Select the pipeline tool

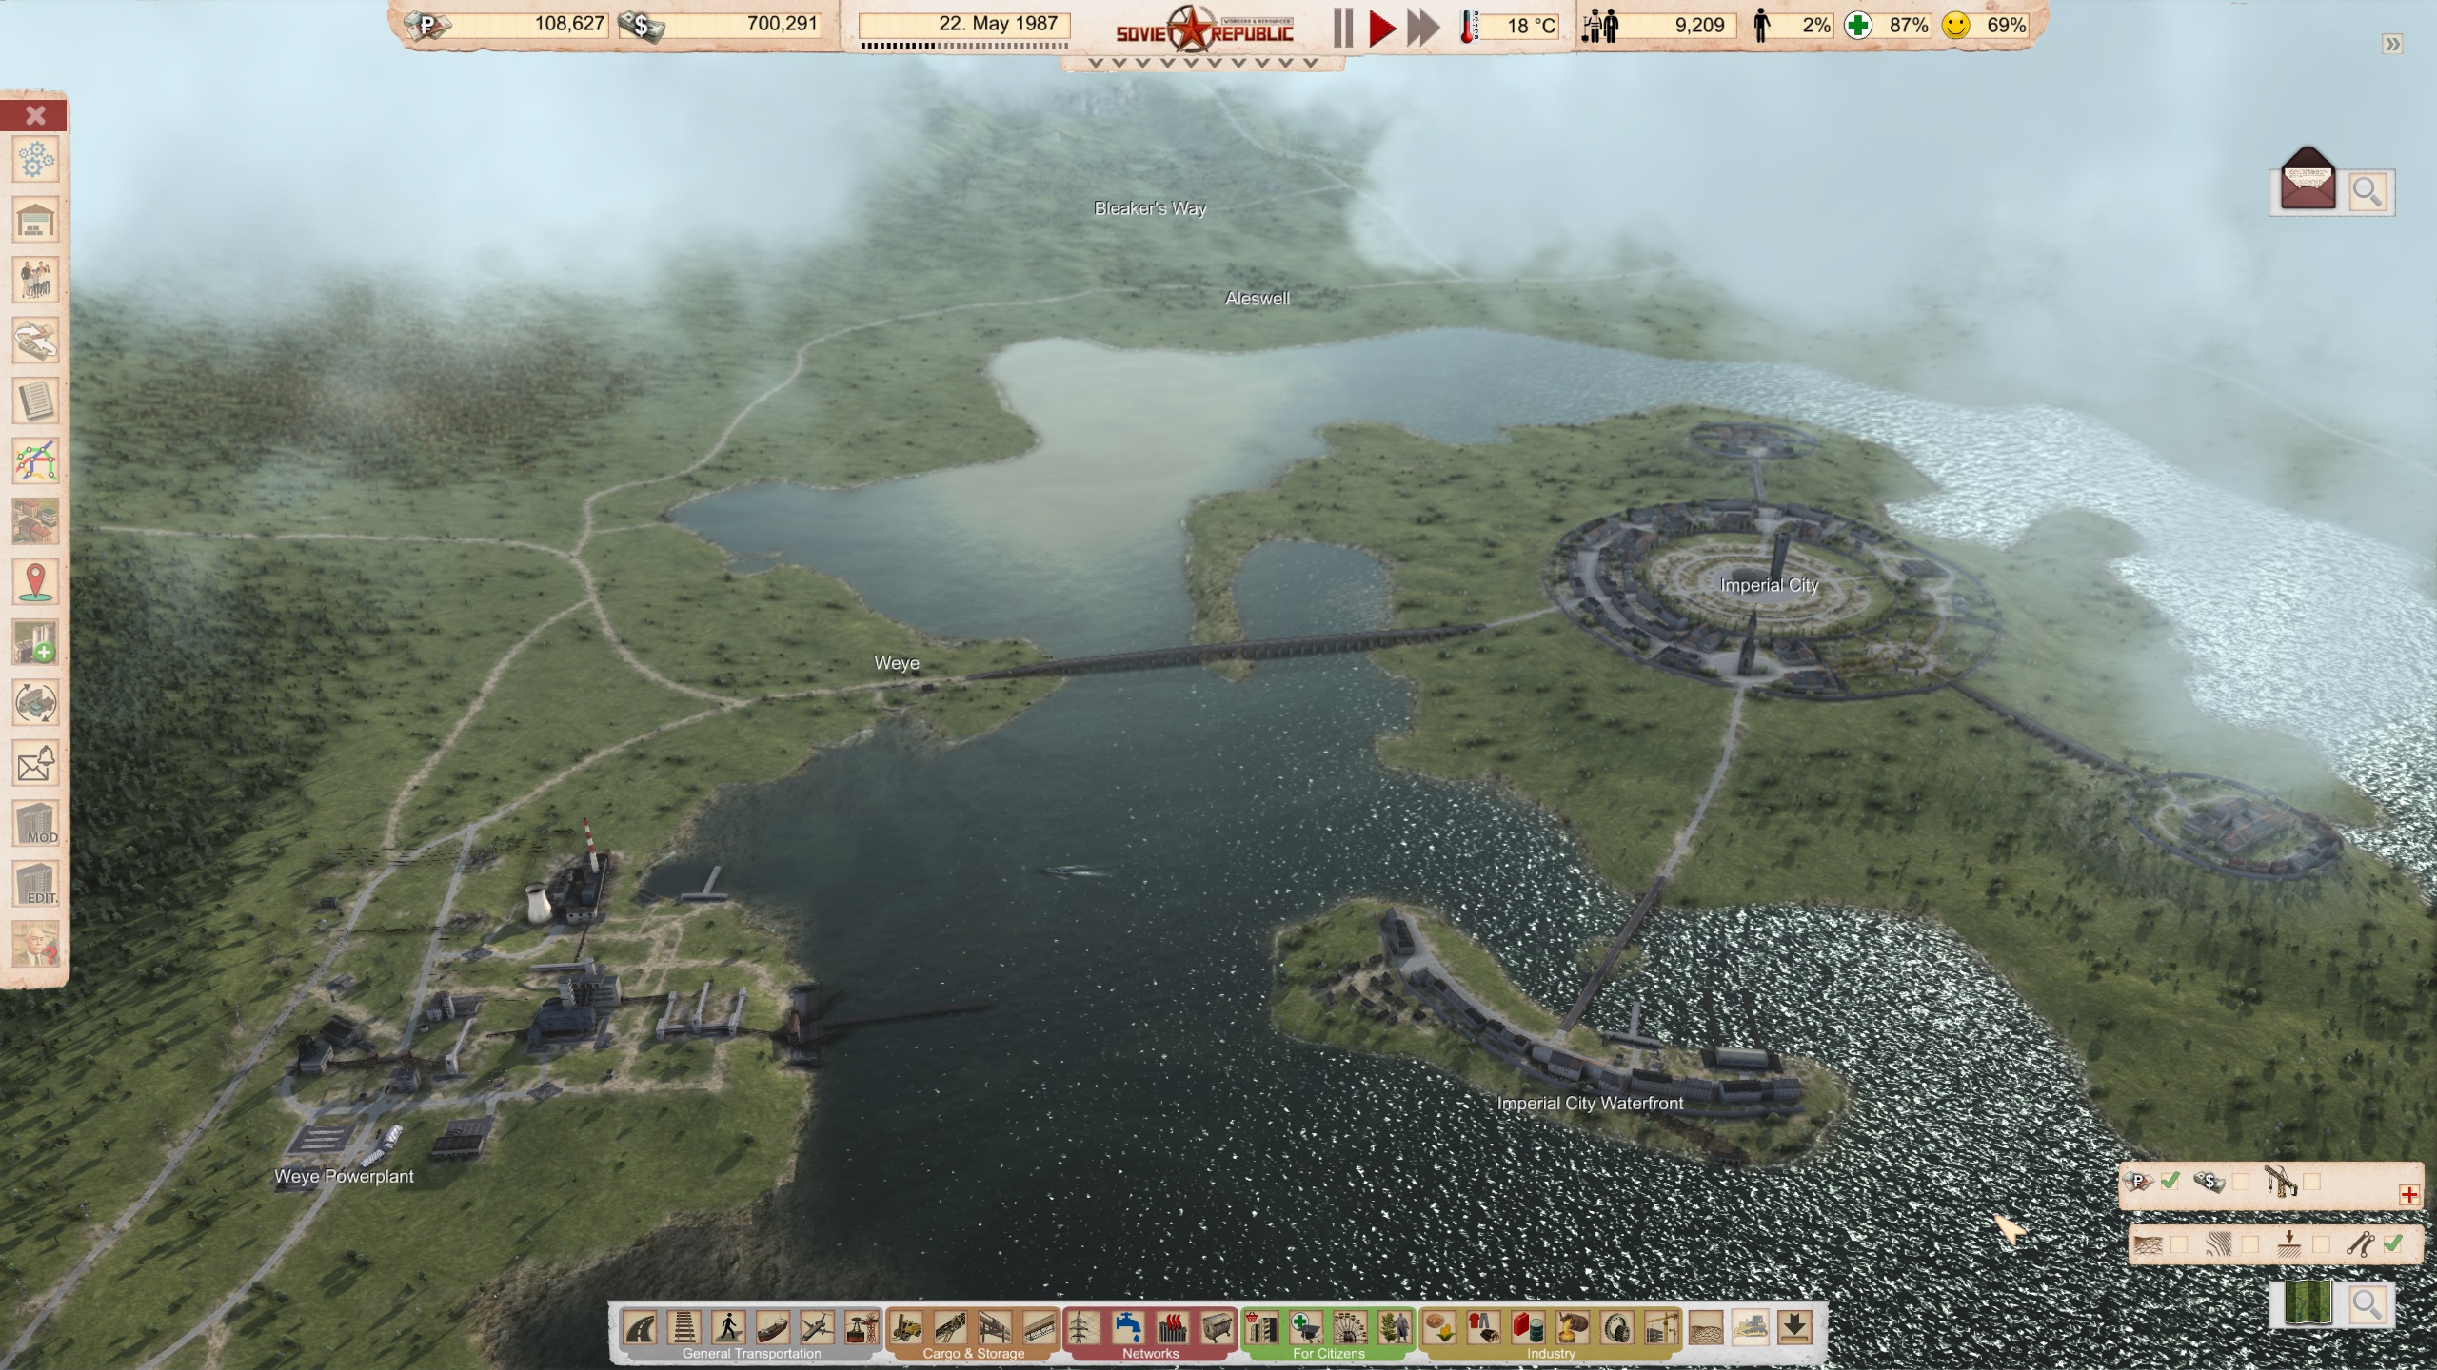coord(995,1327)
